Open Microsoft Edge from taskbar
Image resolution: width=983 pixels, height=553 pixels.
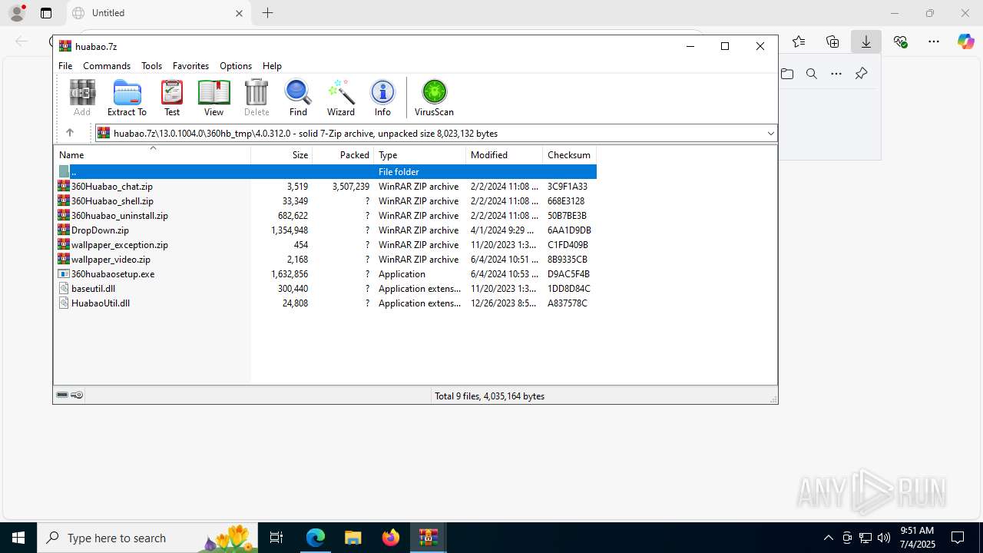pyautogui.click(x=316, y=538)
